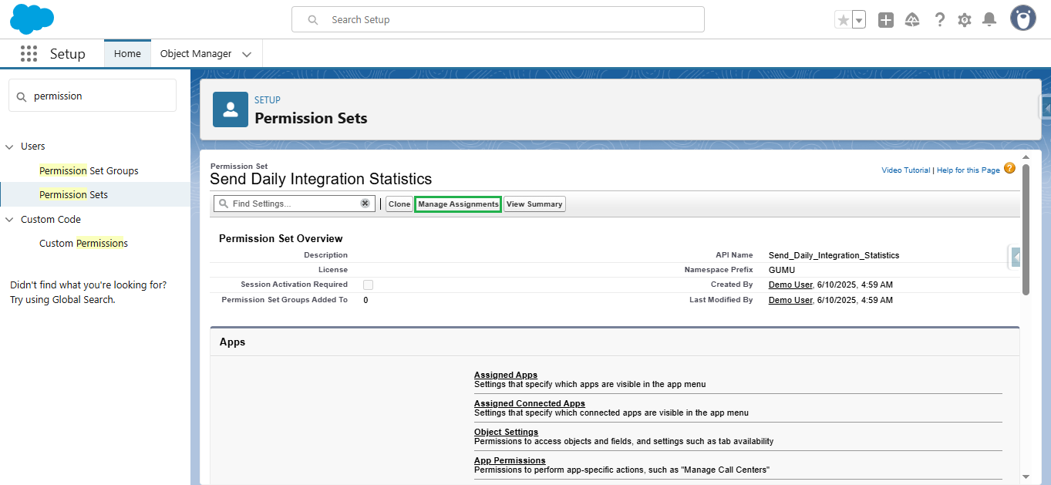The height and width of the screenshot is (485, 1051).
Task: Click the scrollbar down arrow
Action: [x=1026, y=477]
